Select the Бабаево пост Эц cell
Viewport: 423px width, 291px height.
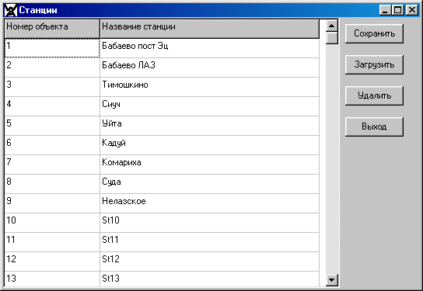tap(210, 48)
